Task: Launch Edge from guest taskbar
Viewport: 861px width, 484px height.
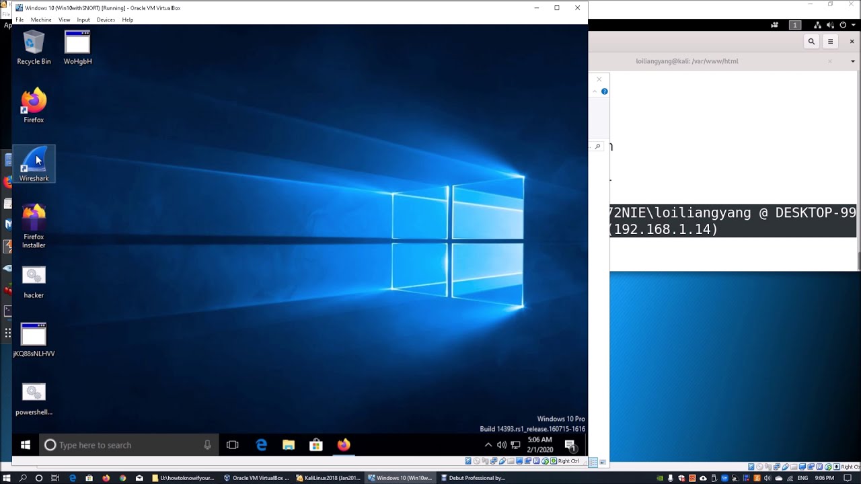Action: (x=262, y=445)
